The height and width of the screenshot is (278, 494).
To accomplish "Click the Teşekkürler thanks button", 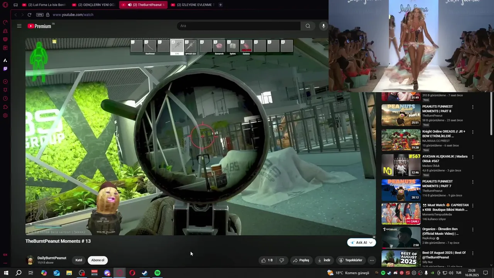I will [x=350, y=260].
